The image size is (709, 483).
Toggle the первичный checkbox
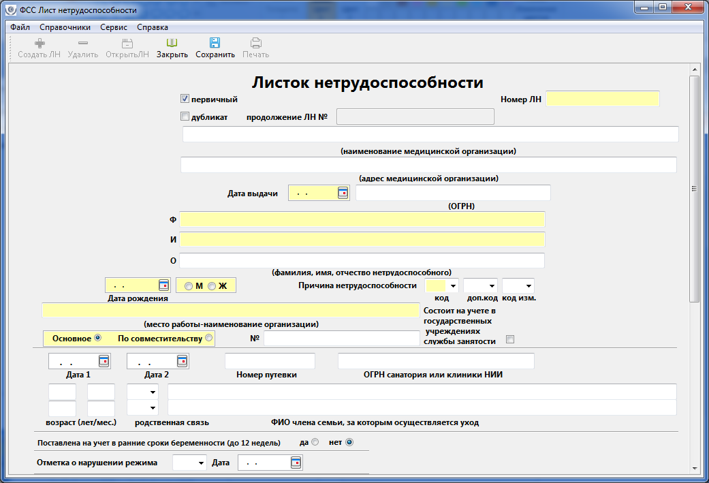pyautogui.click(x=185, y=99)
